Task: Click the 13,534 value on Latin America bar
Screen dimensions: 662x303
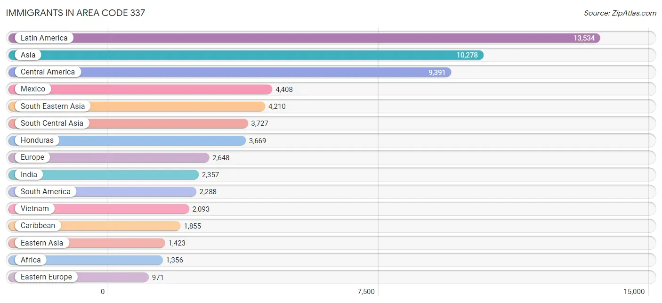Action: click(584, 38)
